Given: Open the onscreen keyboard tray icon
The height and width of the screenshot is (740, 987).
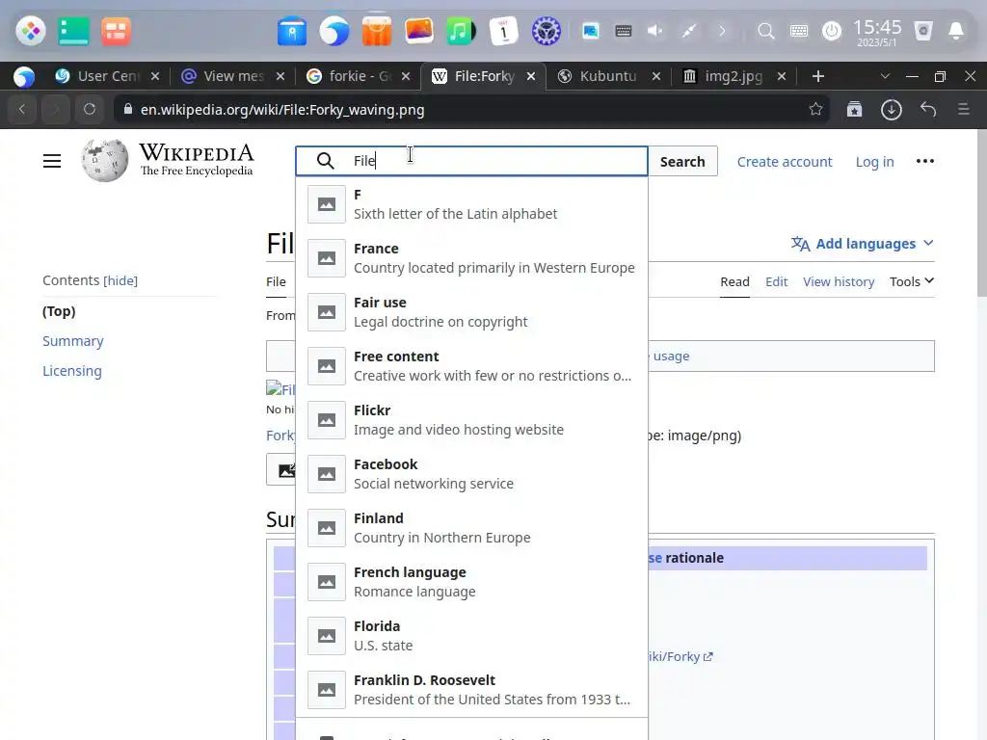Looking at the screenshot, I should tap(624, 31).
